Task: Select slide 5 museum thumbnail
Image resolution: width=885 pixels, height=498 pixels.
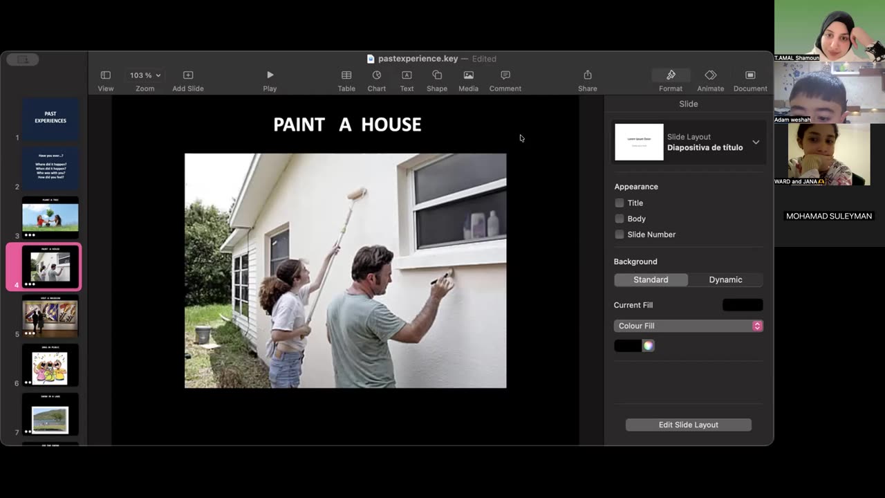Action: (x=50, y=316)
